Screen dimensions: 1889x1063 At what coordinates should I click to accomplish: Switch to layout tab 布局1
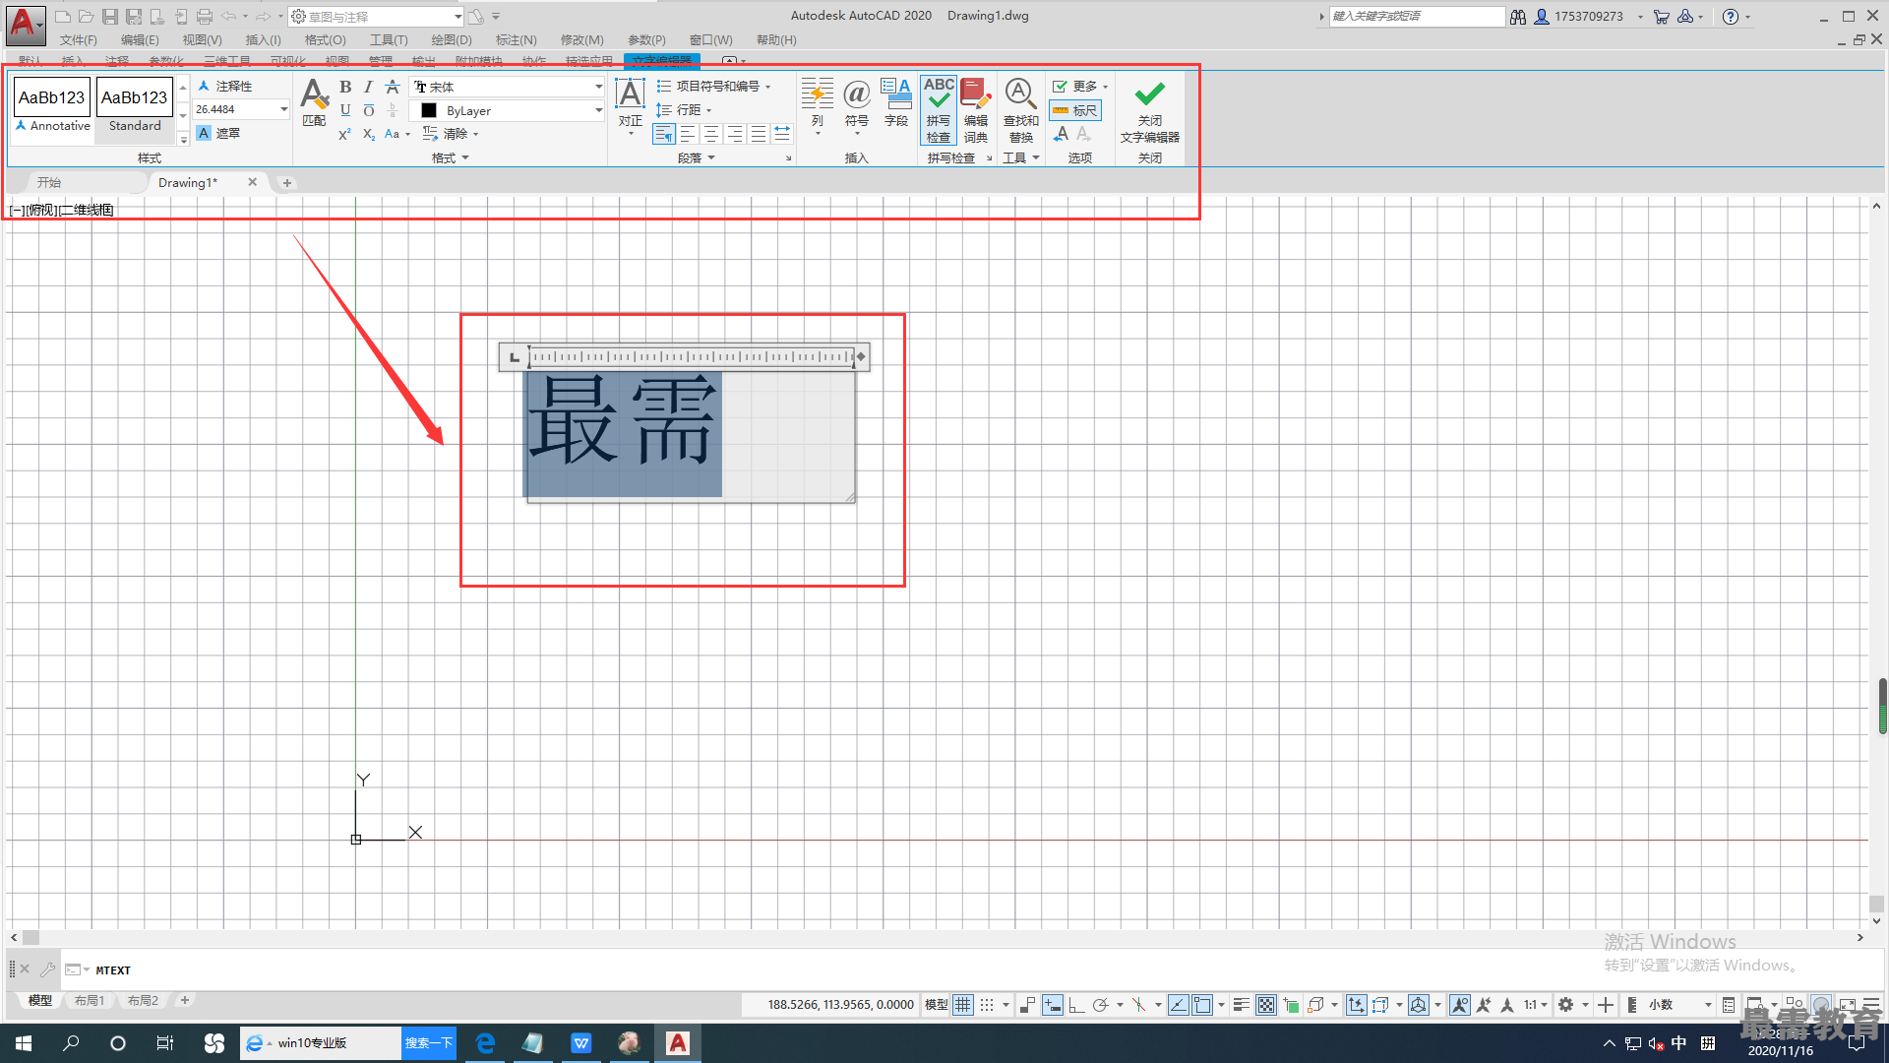coord(90,1001)
